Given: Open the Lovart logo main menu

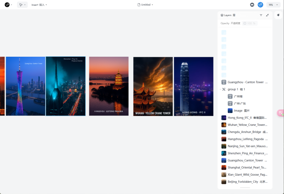Looking at the screenshot, I should pos(7,5).
